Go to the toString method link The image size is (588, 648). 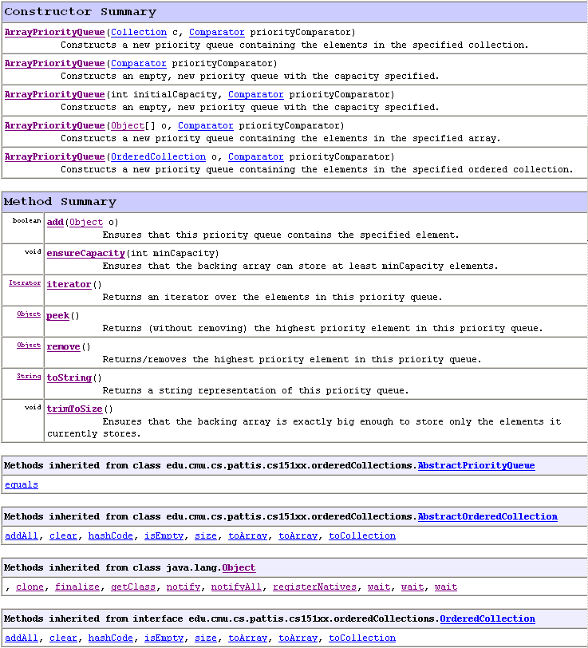click(x=69, y=377)
